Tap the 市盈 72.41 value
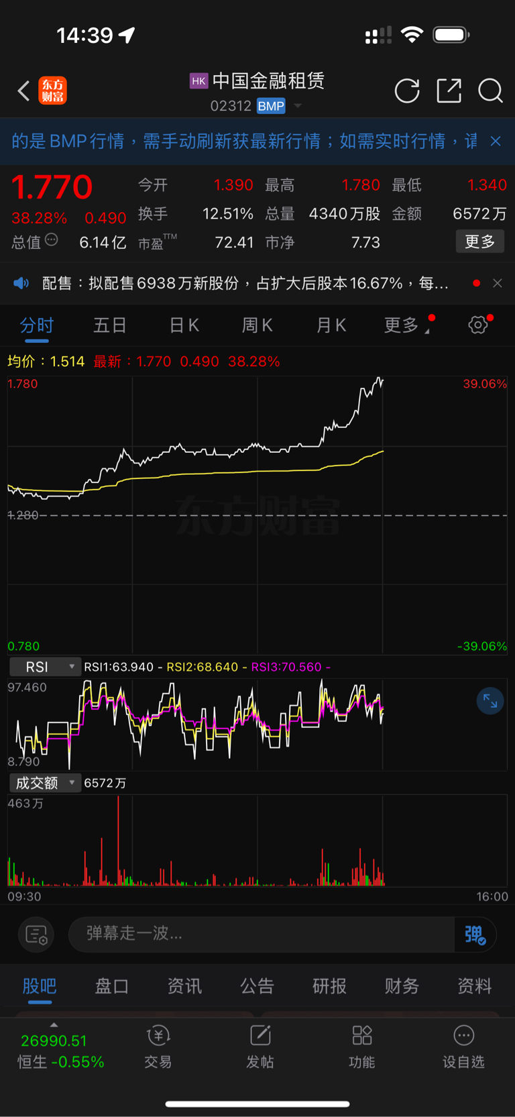Viewport: 515px width, 1117px height. (234, 242)
